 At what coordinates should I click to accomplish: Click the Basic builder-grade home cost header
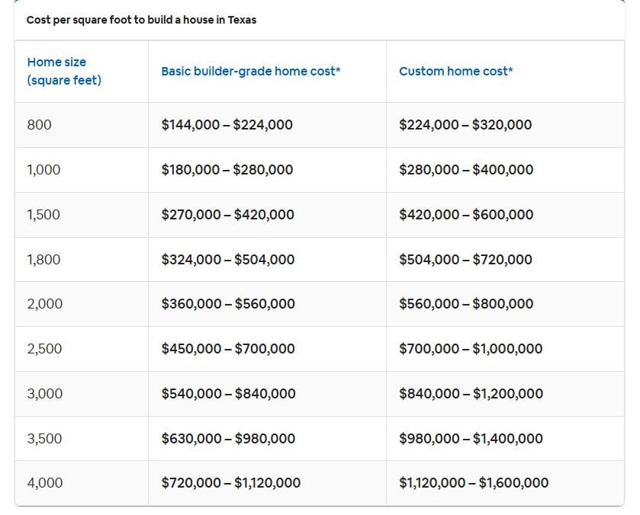[251, 71]
